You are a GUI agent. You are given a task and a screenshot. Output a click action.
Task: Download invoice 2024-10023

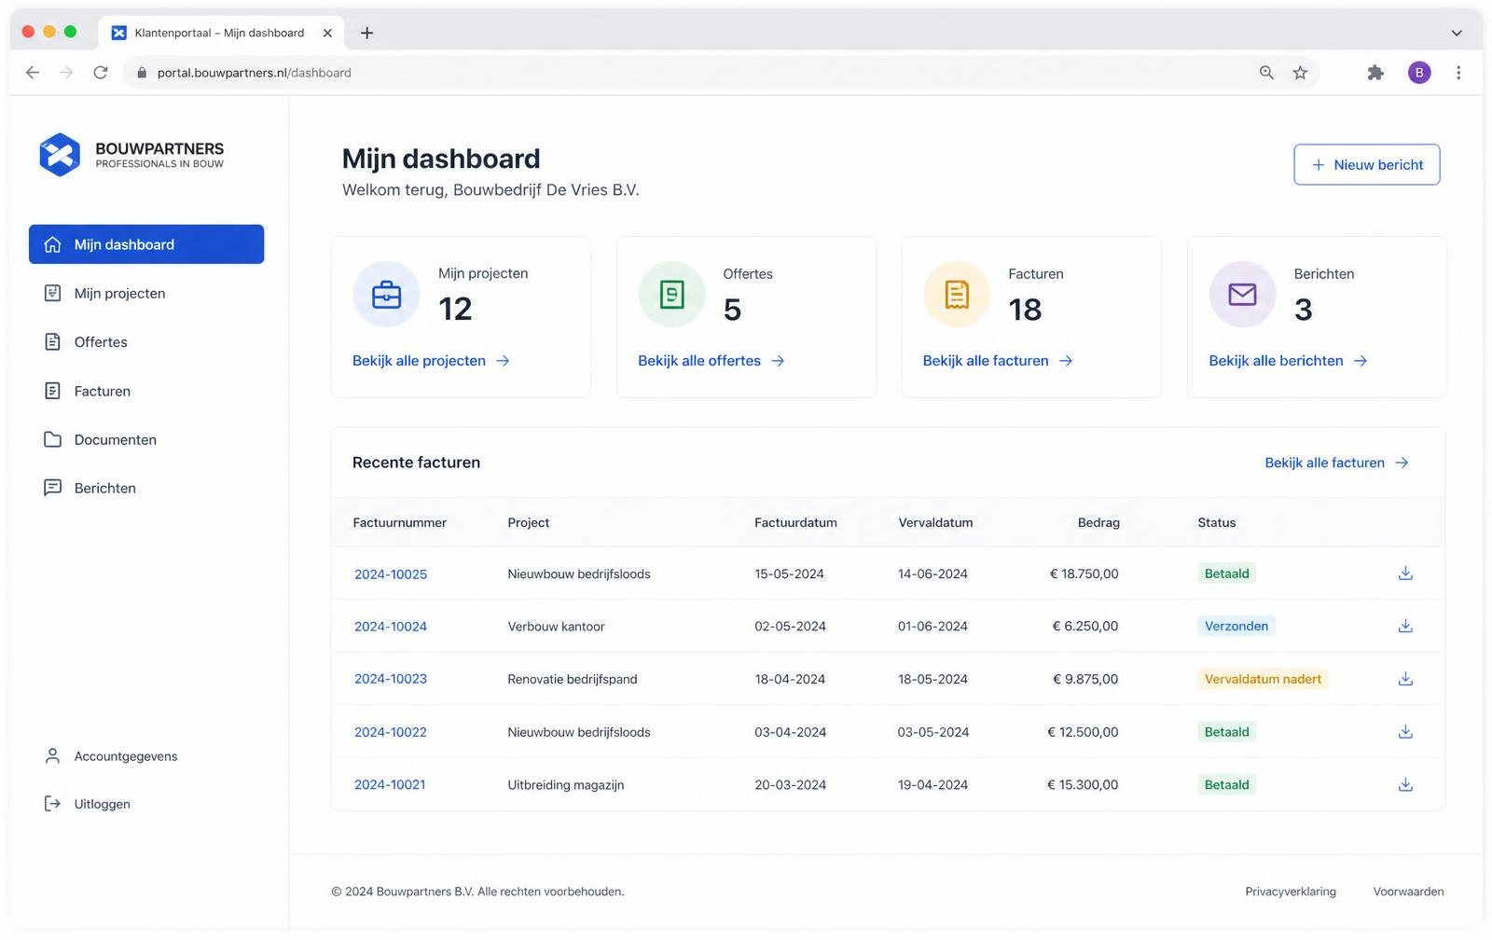[x=1405, y=679]
